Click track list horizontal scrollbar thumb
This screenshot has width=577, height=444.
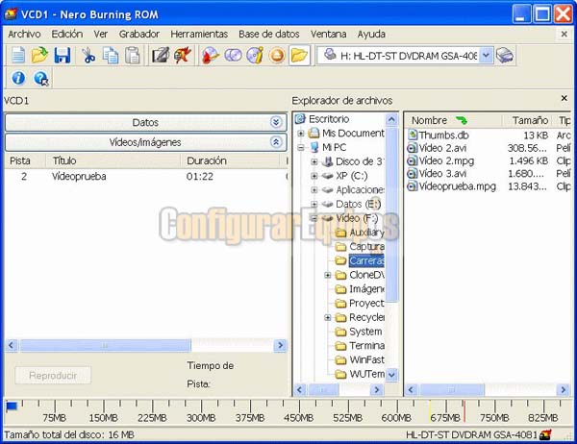point(105,345)
